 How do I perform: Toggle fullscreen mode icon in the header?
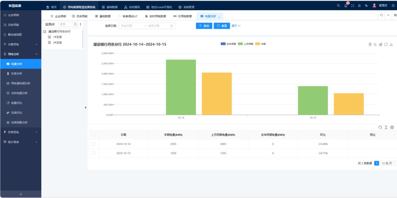pos(353,5)
